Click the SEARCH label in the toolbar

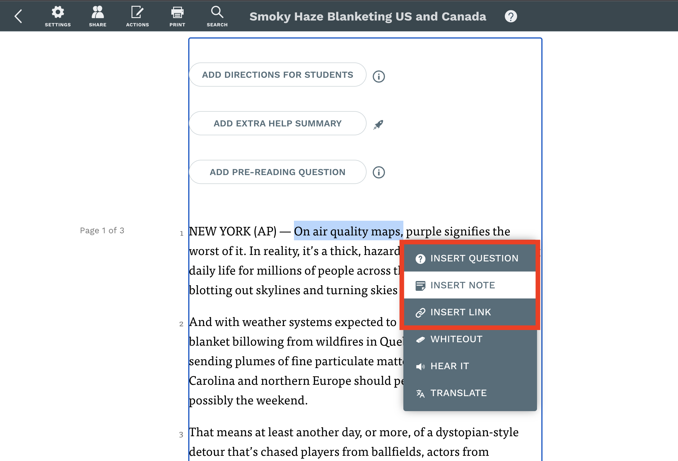(x=217, y=25)
